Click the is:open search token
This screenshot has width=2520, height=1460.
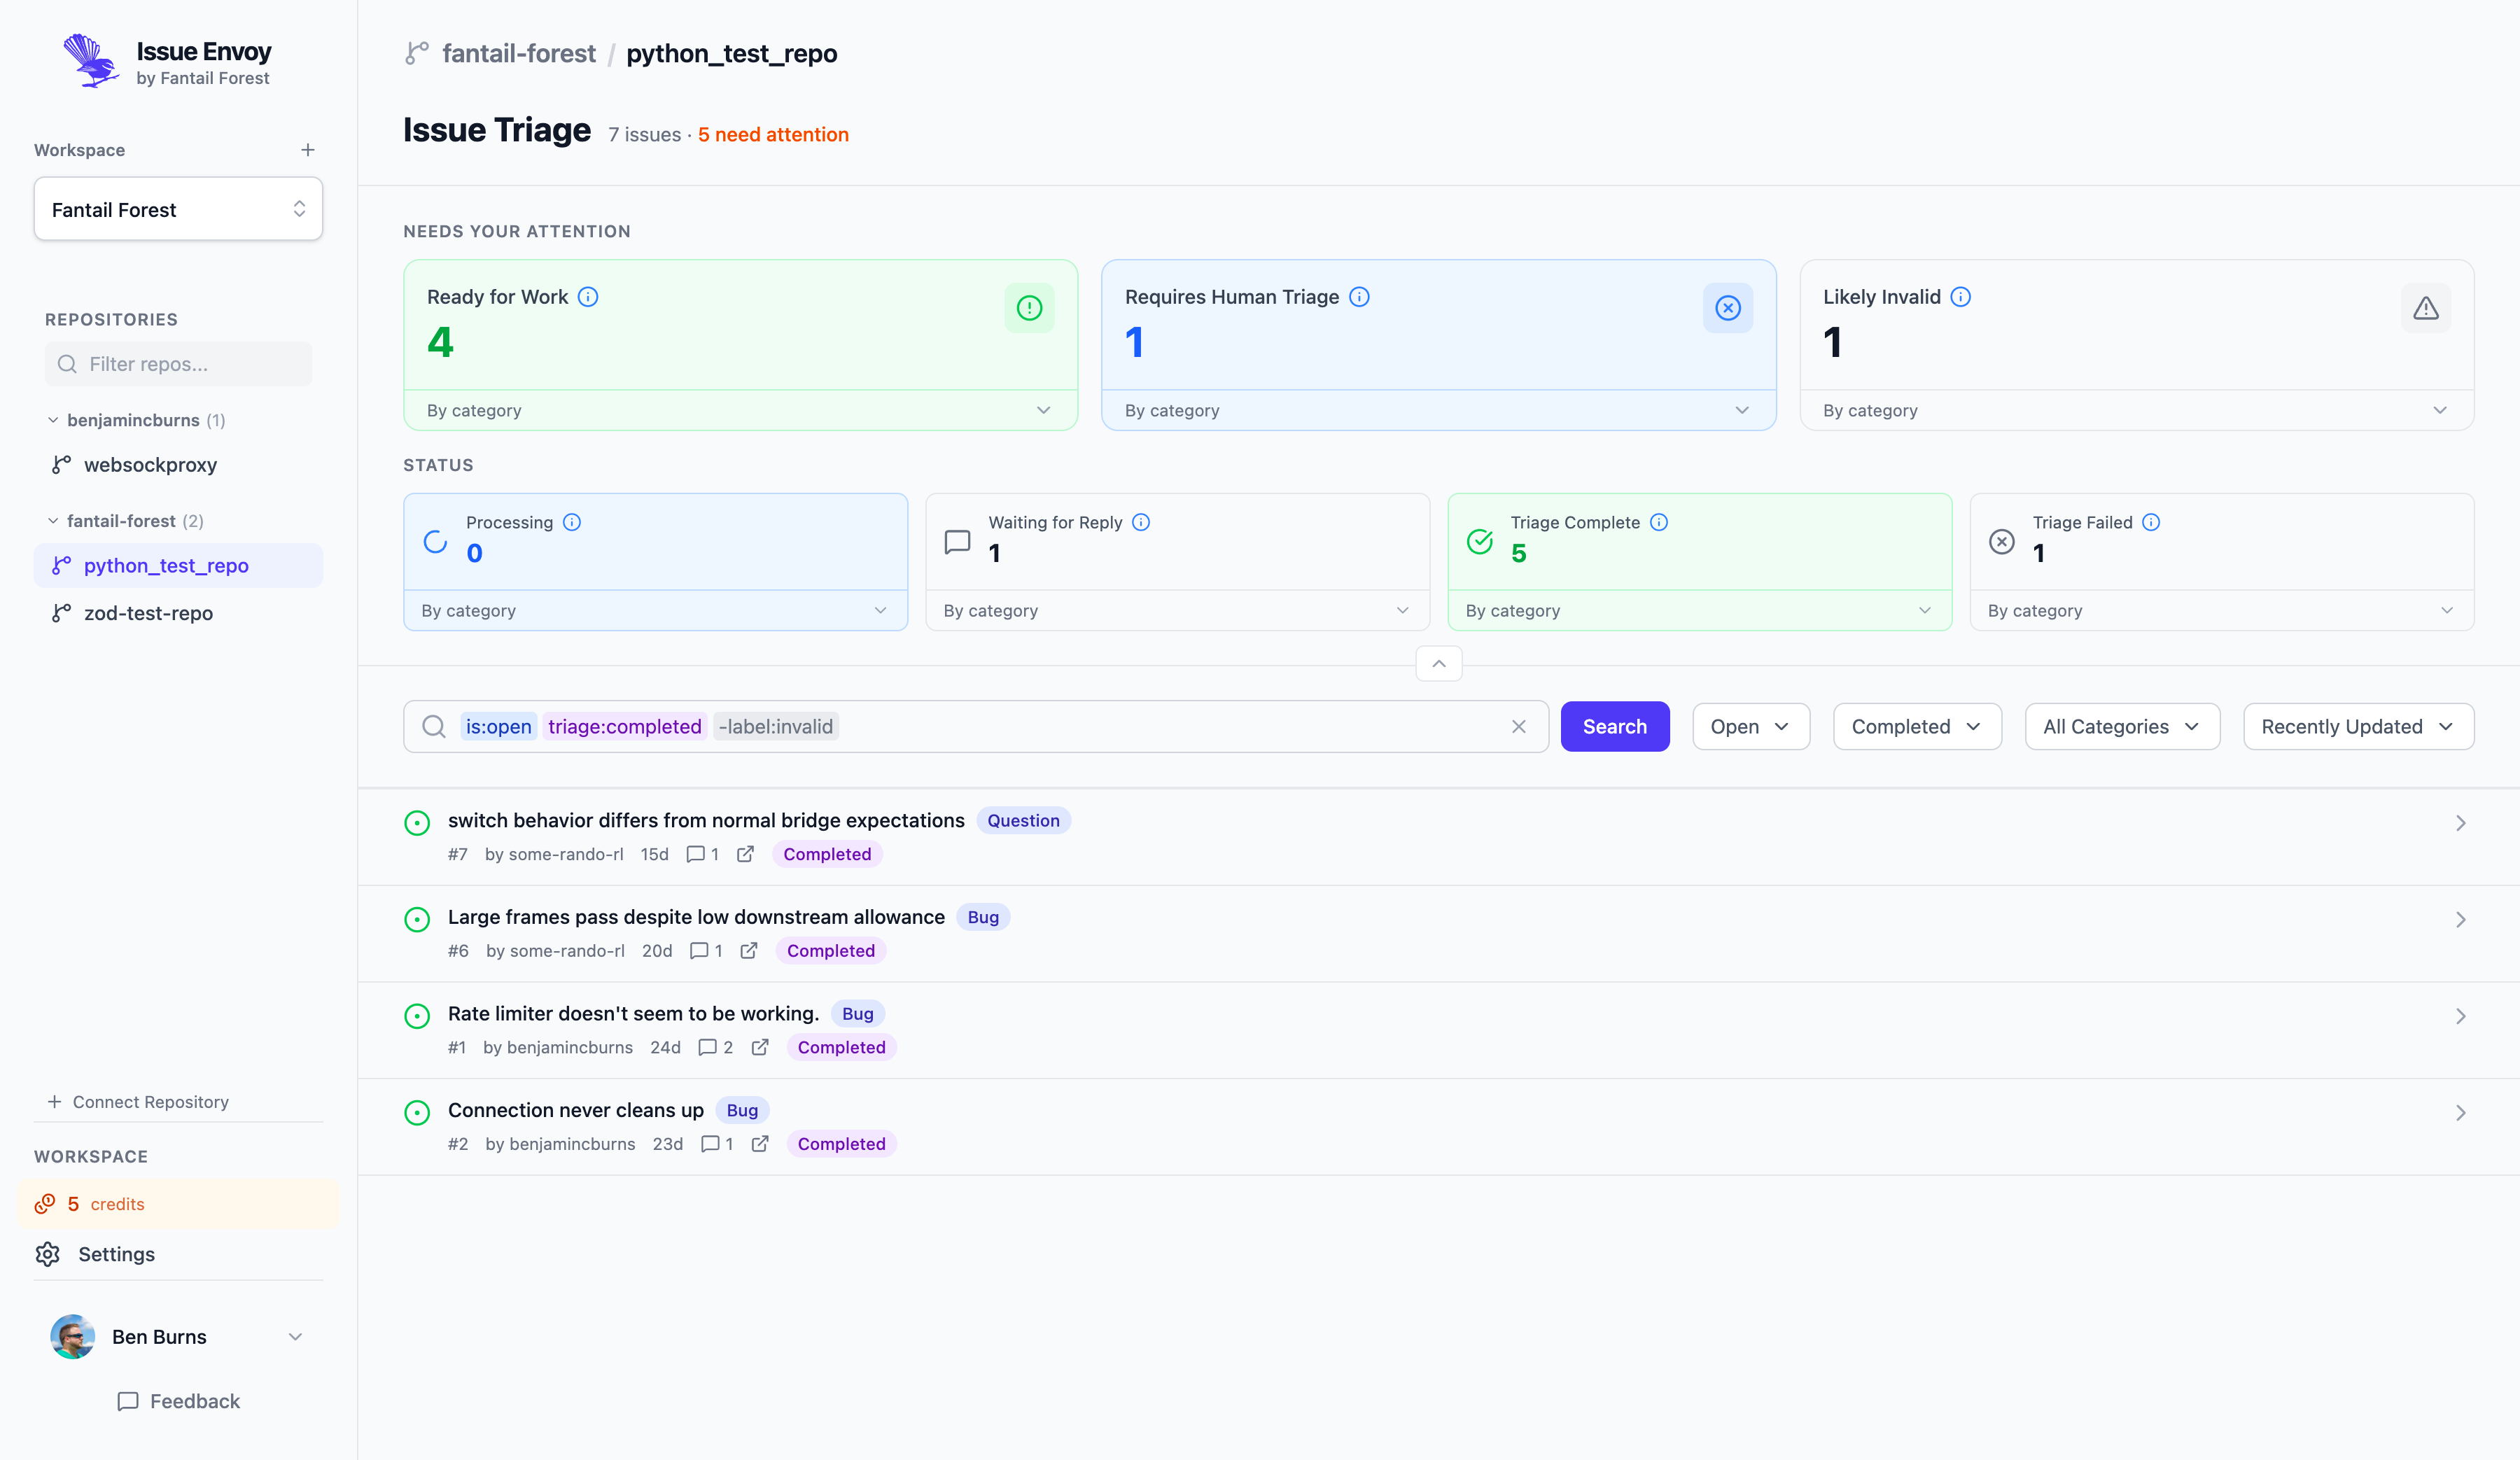(498, 727)
